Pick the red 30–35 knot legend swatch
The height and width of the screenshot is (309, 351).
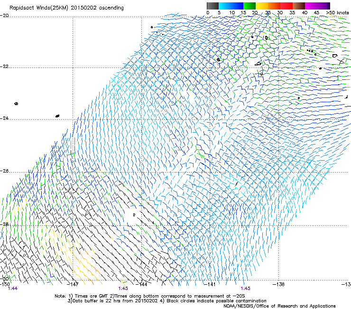(286, 6)
